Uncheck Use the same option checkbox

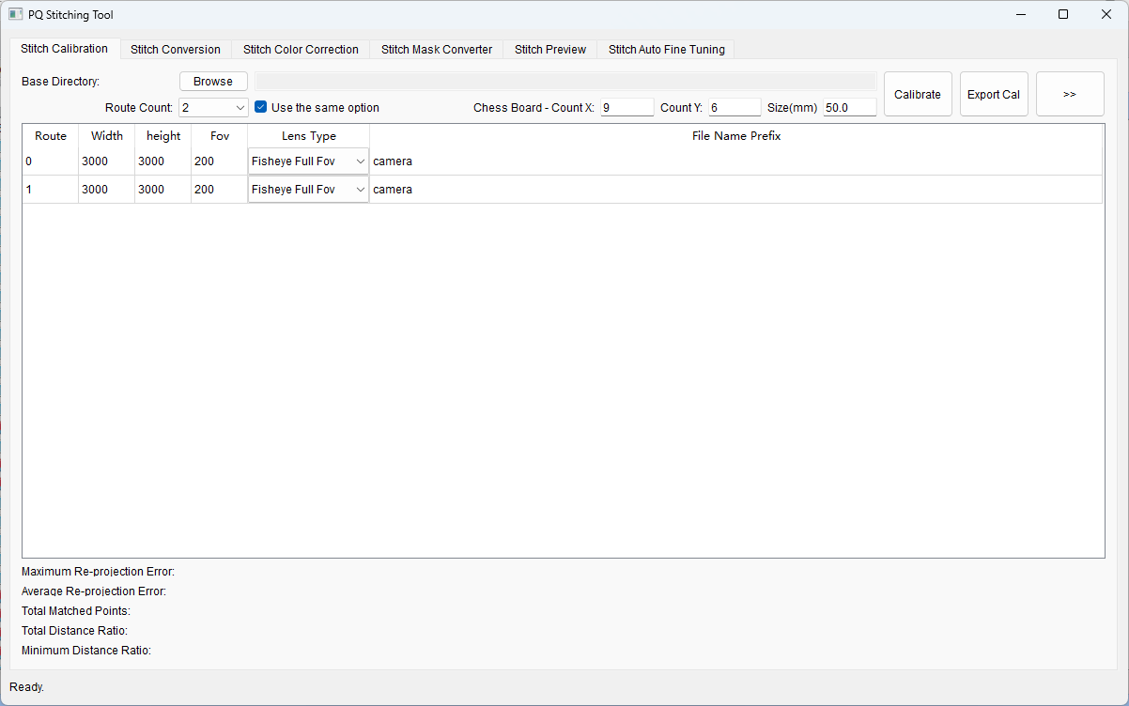tap(261, 108)
